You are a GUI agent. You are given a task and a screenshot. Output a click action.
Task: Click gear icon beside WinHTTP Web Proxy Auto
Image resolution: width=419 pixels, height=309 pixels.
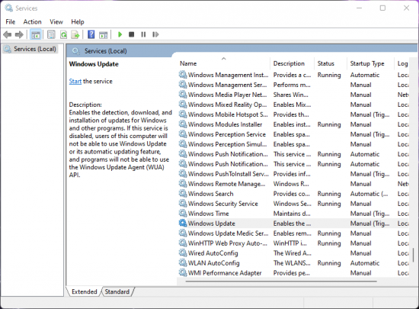tap(183, 243)
